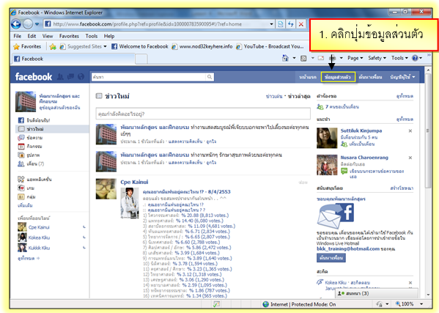439x313 pixels.
Task: Click the browser Back arrow button
Action: click(16, 24)
